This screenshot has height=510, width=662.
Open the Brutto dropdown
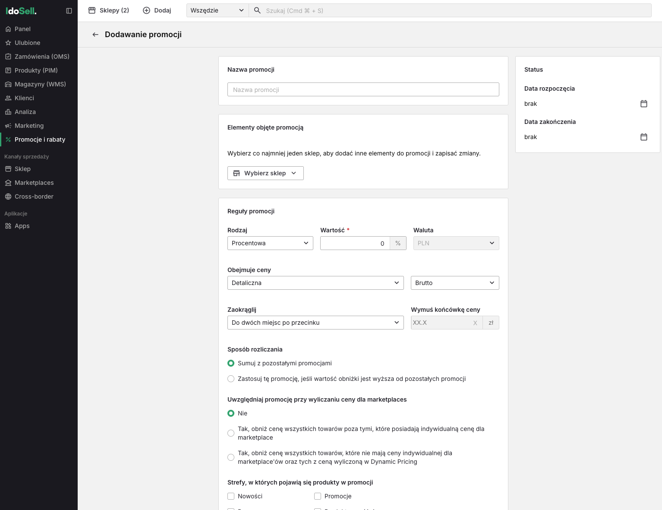(x=455, y=283)
